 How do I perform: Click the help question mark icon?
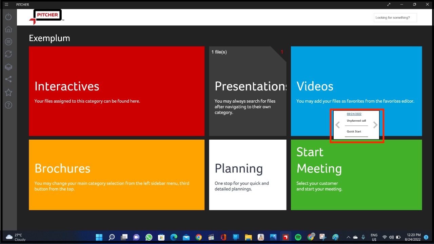pos(8,105)
